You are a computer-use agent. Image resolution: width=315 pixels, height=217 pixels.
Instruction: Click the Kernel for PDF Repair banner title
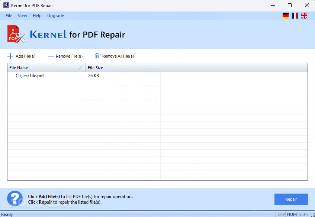pyautogui.click(x=78, y=34)
